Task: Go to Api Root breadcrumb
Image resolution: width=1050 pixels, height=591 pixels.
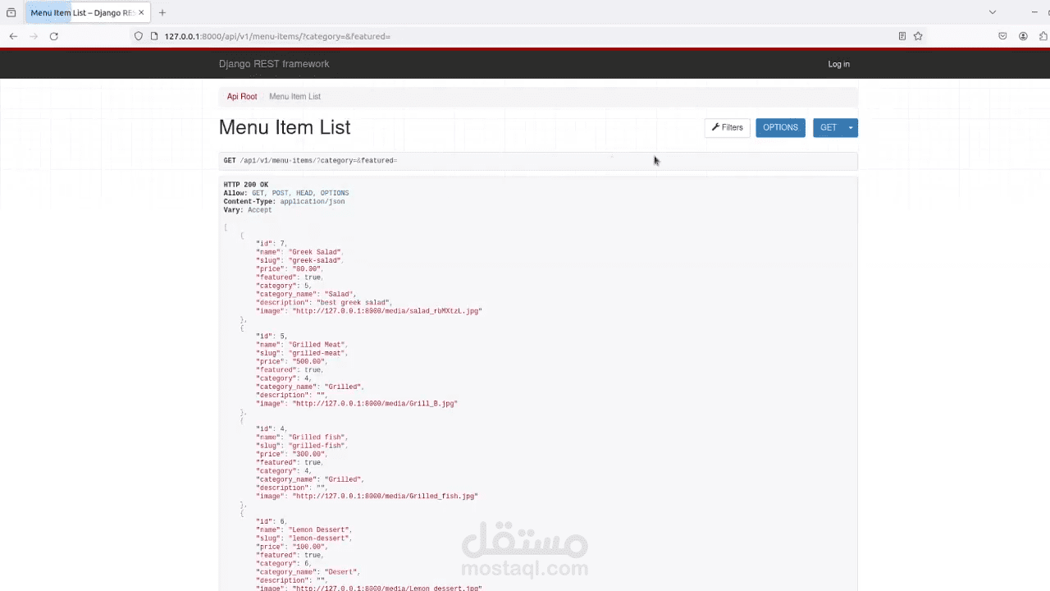Action: pyautogui.click(x=242, y=97)
